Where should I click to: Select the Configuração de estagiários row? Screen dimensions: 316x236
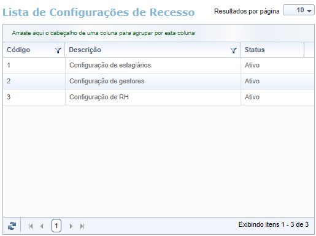click(158, 66)
